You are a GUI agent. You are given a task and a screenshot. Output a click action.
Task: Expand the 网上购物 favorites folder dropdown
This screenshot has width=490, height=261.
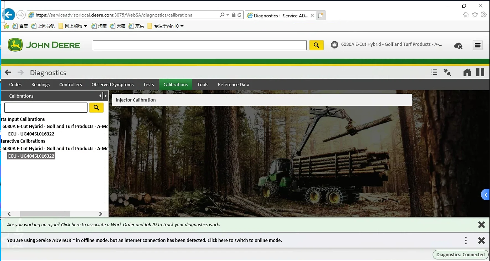[85, 26]
